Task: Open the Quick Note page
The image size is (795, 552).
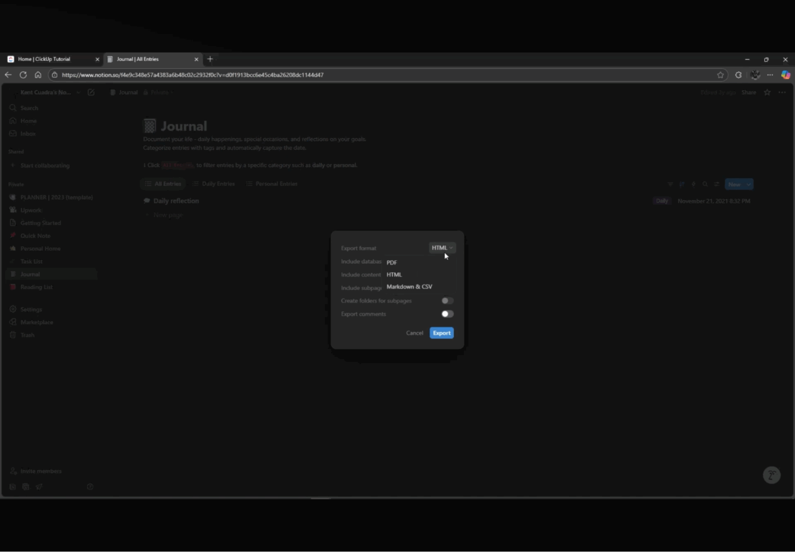Action: (x=36, y=235)
